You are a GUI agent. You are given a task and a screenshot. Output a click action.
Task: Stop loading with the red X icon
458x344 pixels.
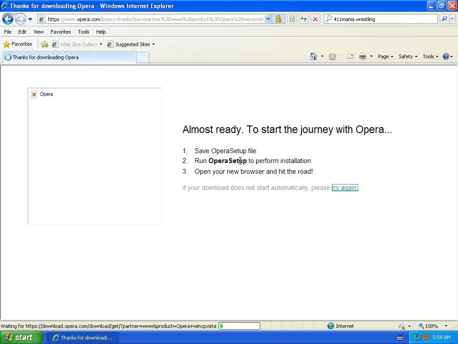click(315, 19)
